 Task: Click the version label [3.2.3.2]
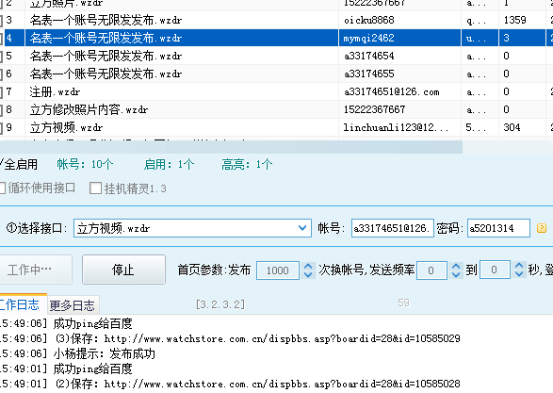220,304
